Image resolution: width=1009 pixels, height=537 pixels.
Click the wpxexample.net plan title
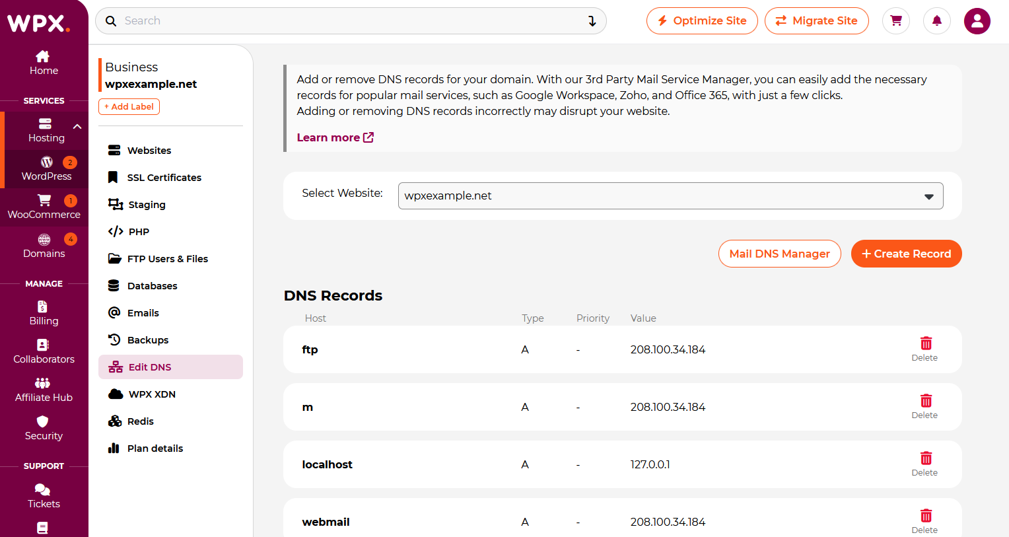(x=151, y=84)
